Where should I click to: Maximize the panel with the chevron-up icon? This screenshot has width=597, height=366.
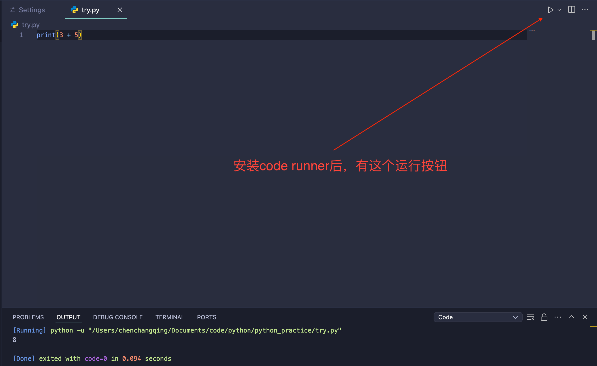[571, 317]
